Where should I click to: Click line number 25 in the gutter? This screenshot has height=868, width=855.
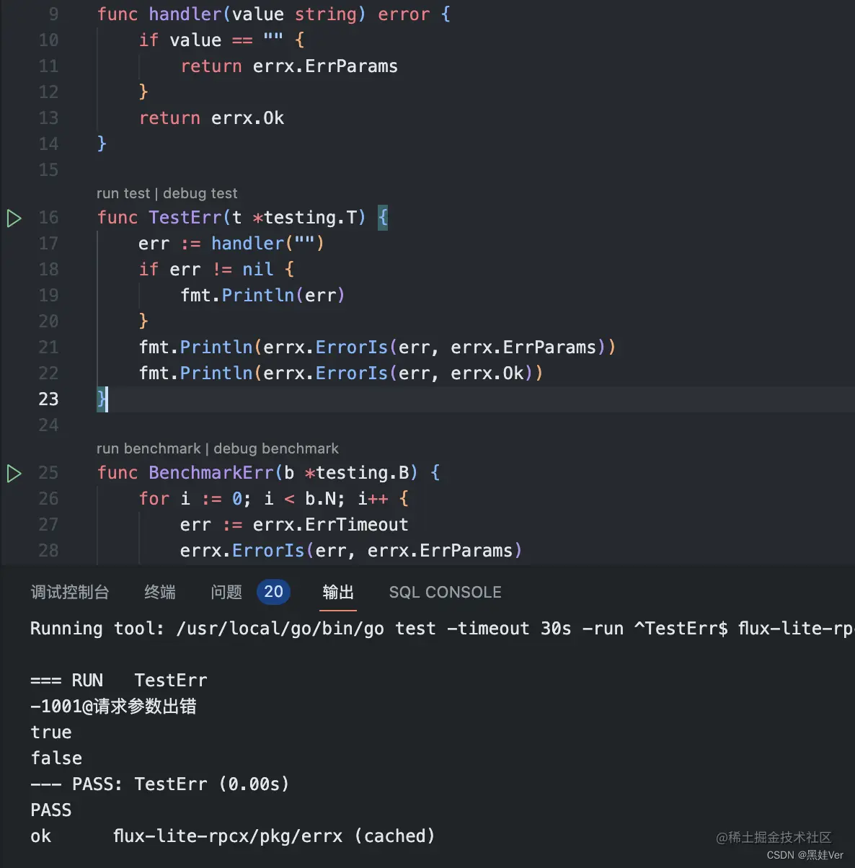pos(48,473)
